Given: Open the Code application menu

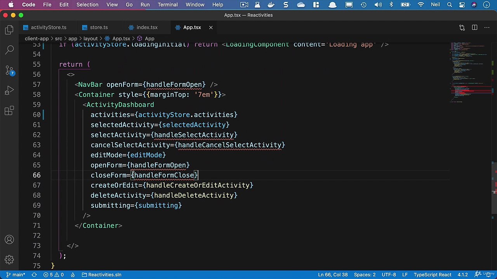Looking at the screenshot, I should tap(29, 5).
